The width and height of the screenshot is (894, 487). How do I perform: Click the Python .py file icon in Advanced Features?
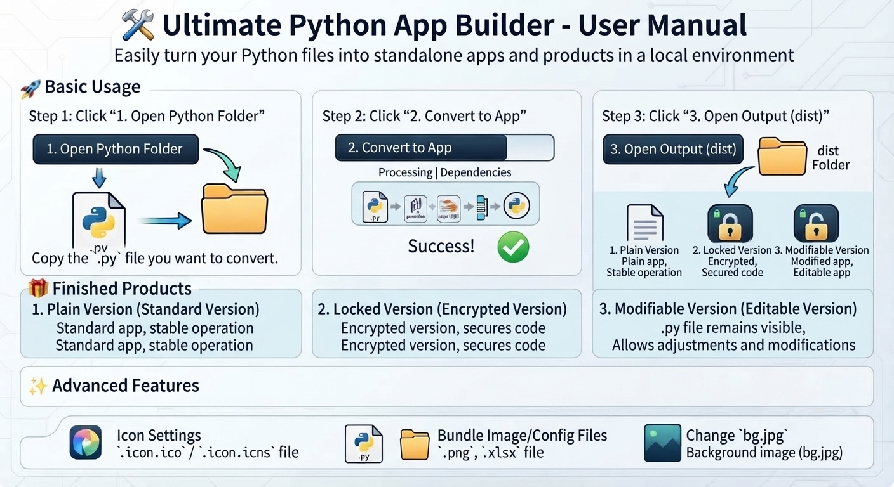click(x=364, y=444)
